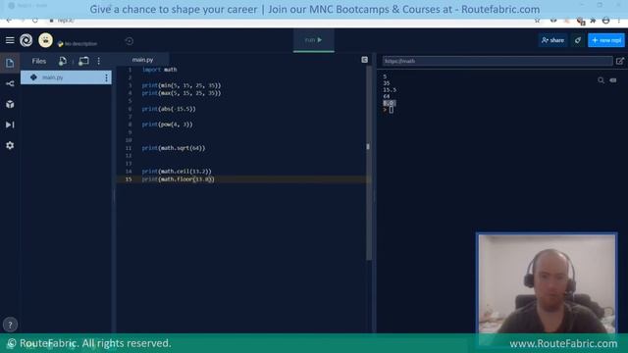Click browser profile avatar icon

[x=606, y=21]
